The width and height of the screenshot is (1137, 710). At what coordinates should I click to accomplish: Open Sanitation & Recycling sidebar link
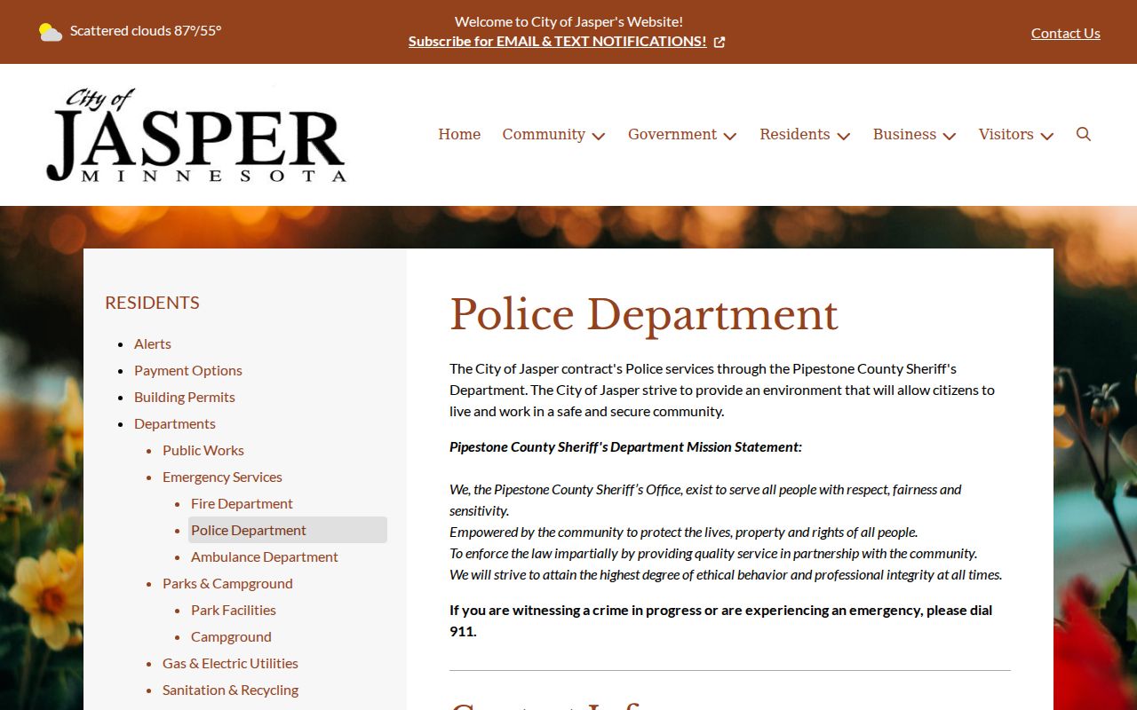click(230, 690)
